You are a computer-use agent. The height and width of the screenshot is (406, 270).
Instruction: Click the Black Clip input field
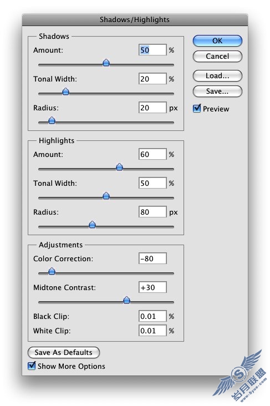[152, 316]
